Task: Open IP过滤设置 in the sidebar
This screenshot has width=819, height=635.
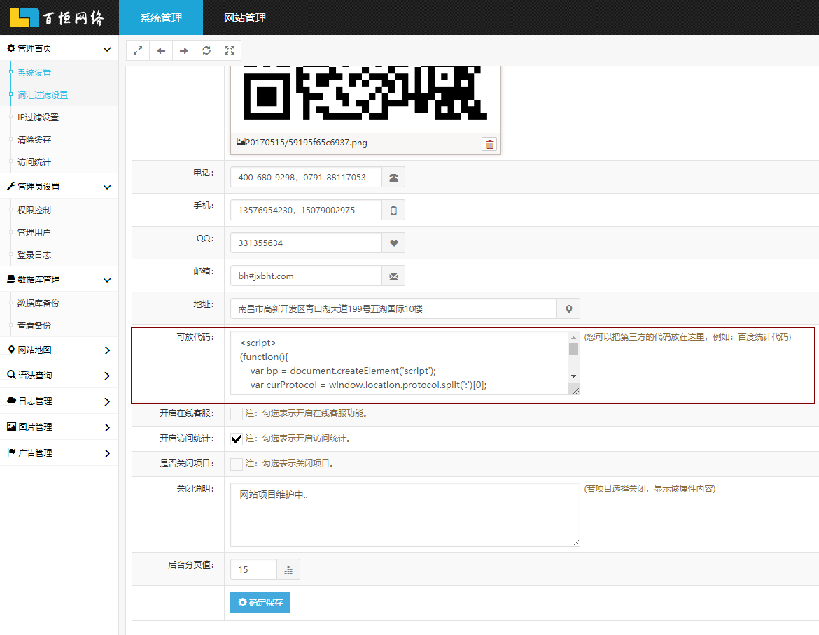Action: click(x=38, y=117)
